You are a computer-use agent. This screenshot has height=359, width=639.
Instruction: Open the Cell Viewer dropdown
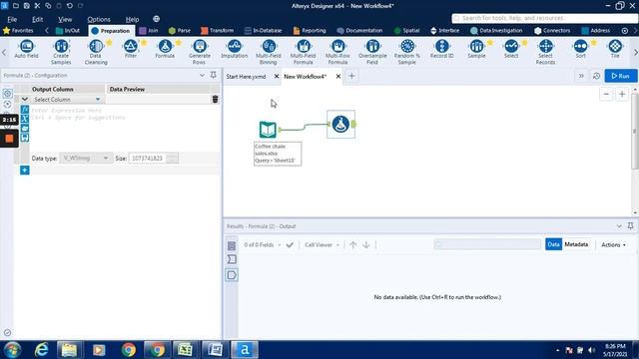pos(321,244)
